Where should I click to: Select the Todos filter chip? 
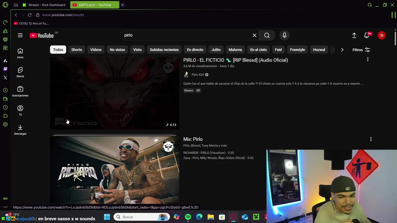[x=58, y=50]
